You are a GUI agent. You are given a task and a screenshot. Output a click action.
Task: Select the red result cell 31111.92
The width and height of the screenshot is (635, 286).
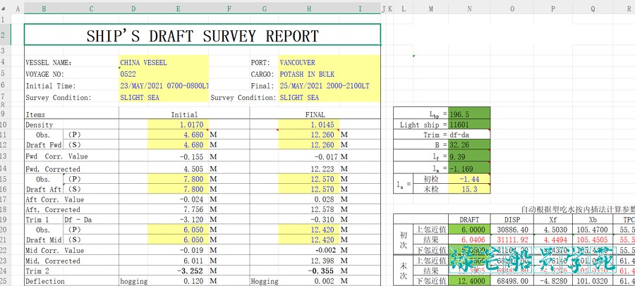512,240
